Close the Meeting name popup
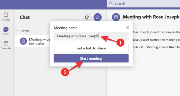Viewport: 180px width, 96px height. 127,28
